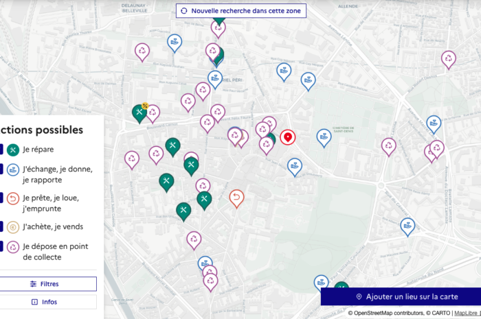The width and height of the screenshot is (481, 319).
Task: Click "Nouvelle recherche dans cette zone" button
Action: (241, 11)
